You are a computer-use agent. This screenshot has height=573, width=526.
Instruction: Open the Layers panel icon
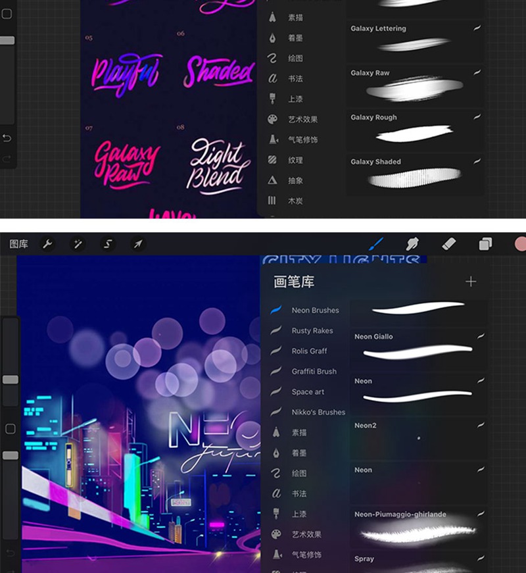[485, 244]
